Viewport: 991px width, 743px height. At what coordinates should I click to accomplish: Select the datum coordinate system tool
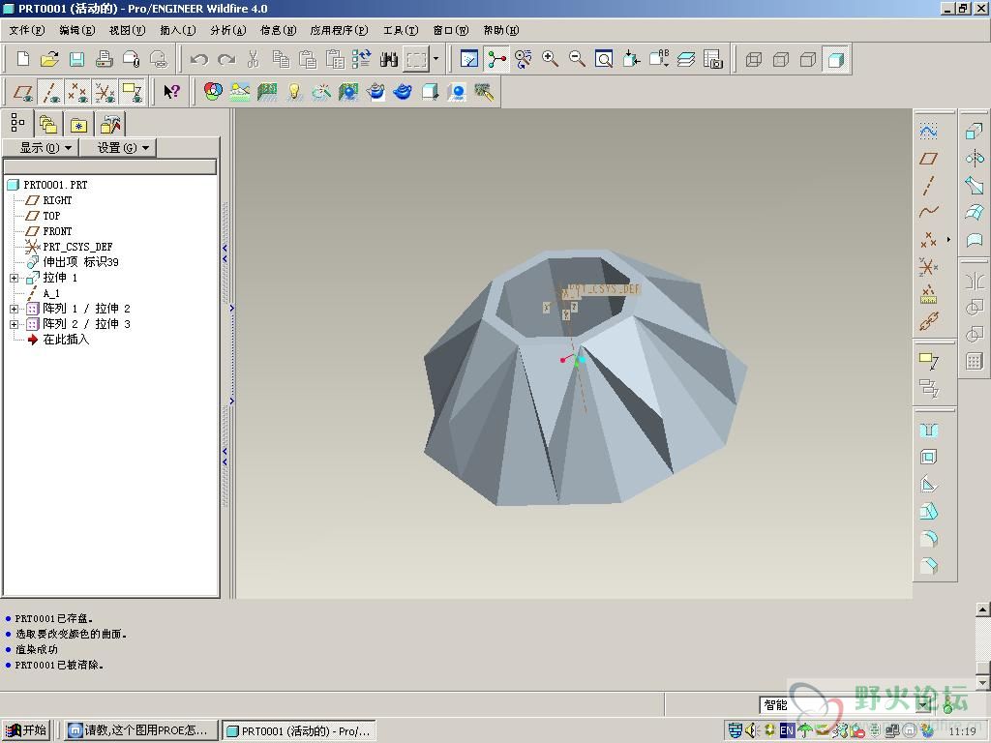[x=928, y=267]
